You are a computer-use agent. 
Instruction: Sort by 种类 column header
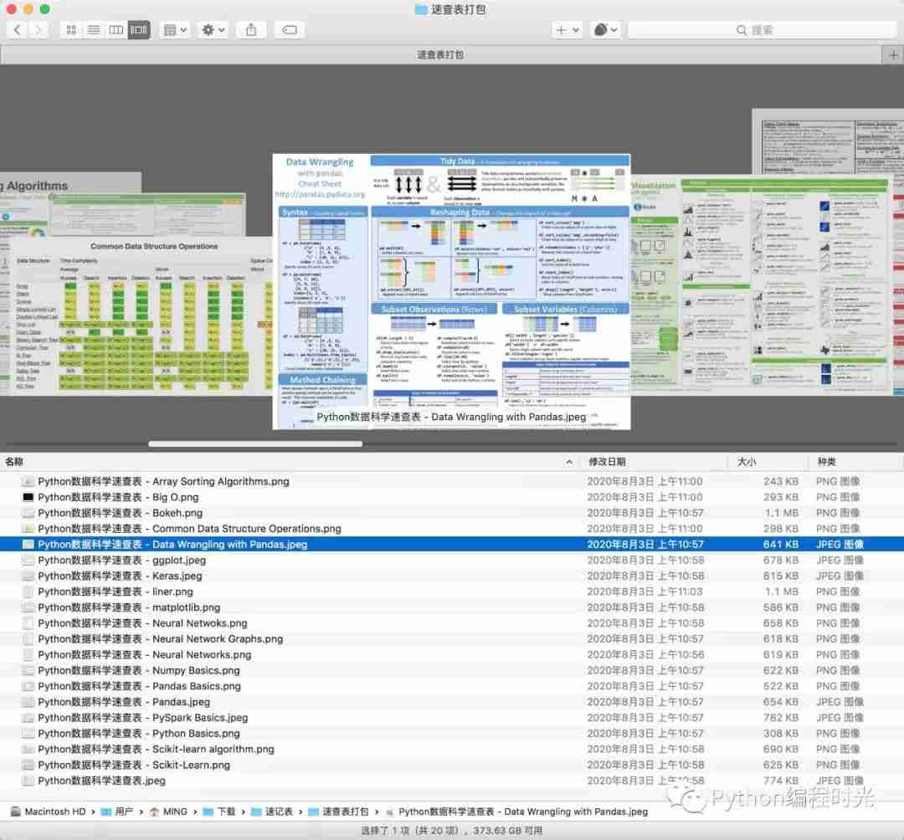click(x=826, y=462)
